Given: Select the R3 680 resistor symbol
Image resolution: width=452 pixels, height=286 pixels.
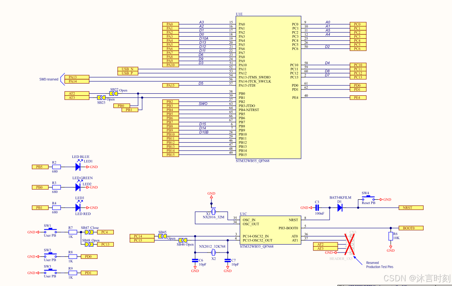Looking at the screenshot, I should [x=57, y=187].
